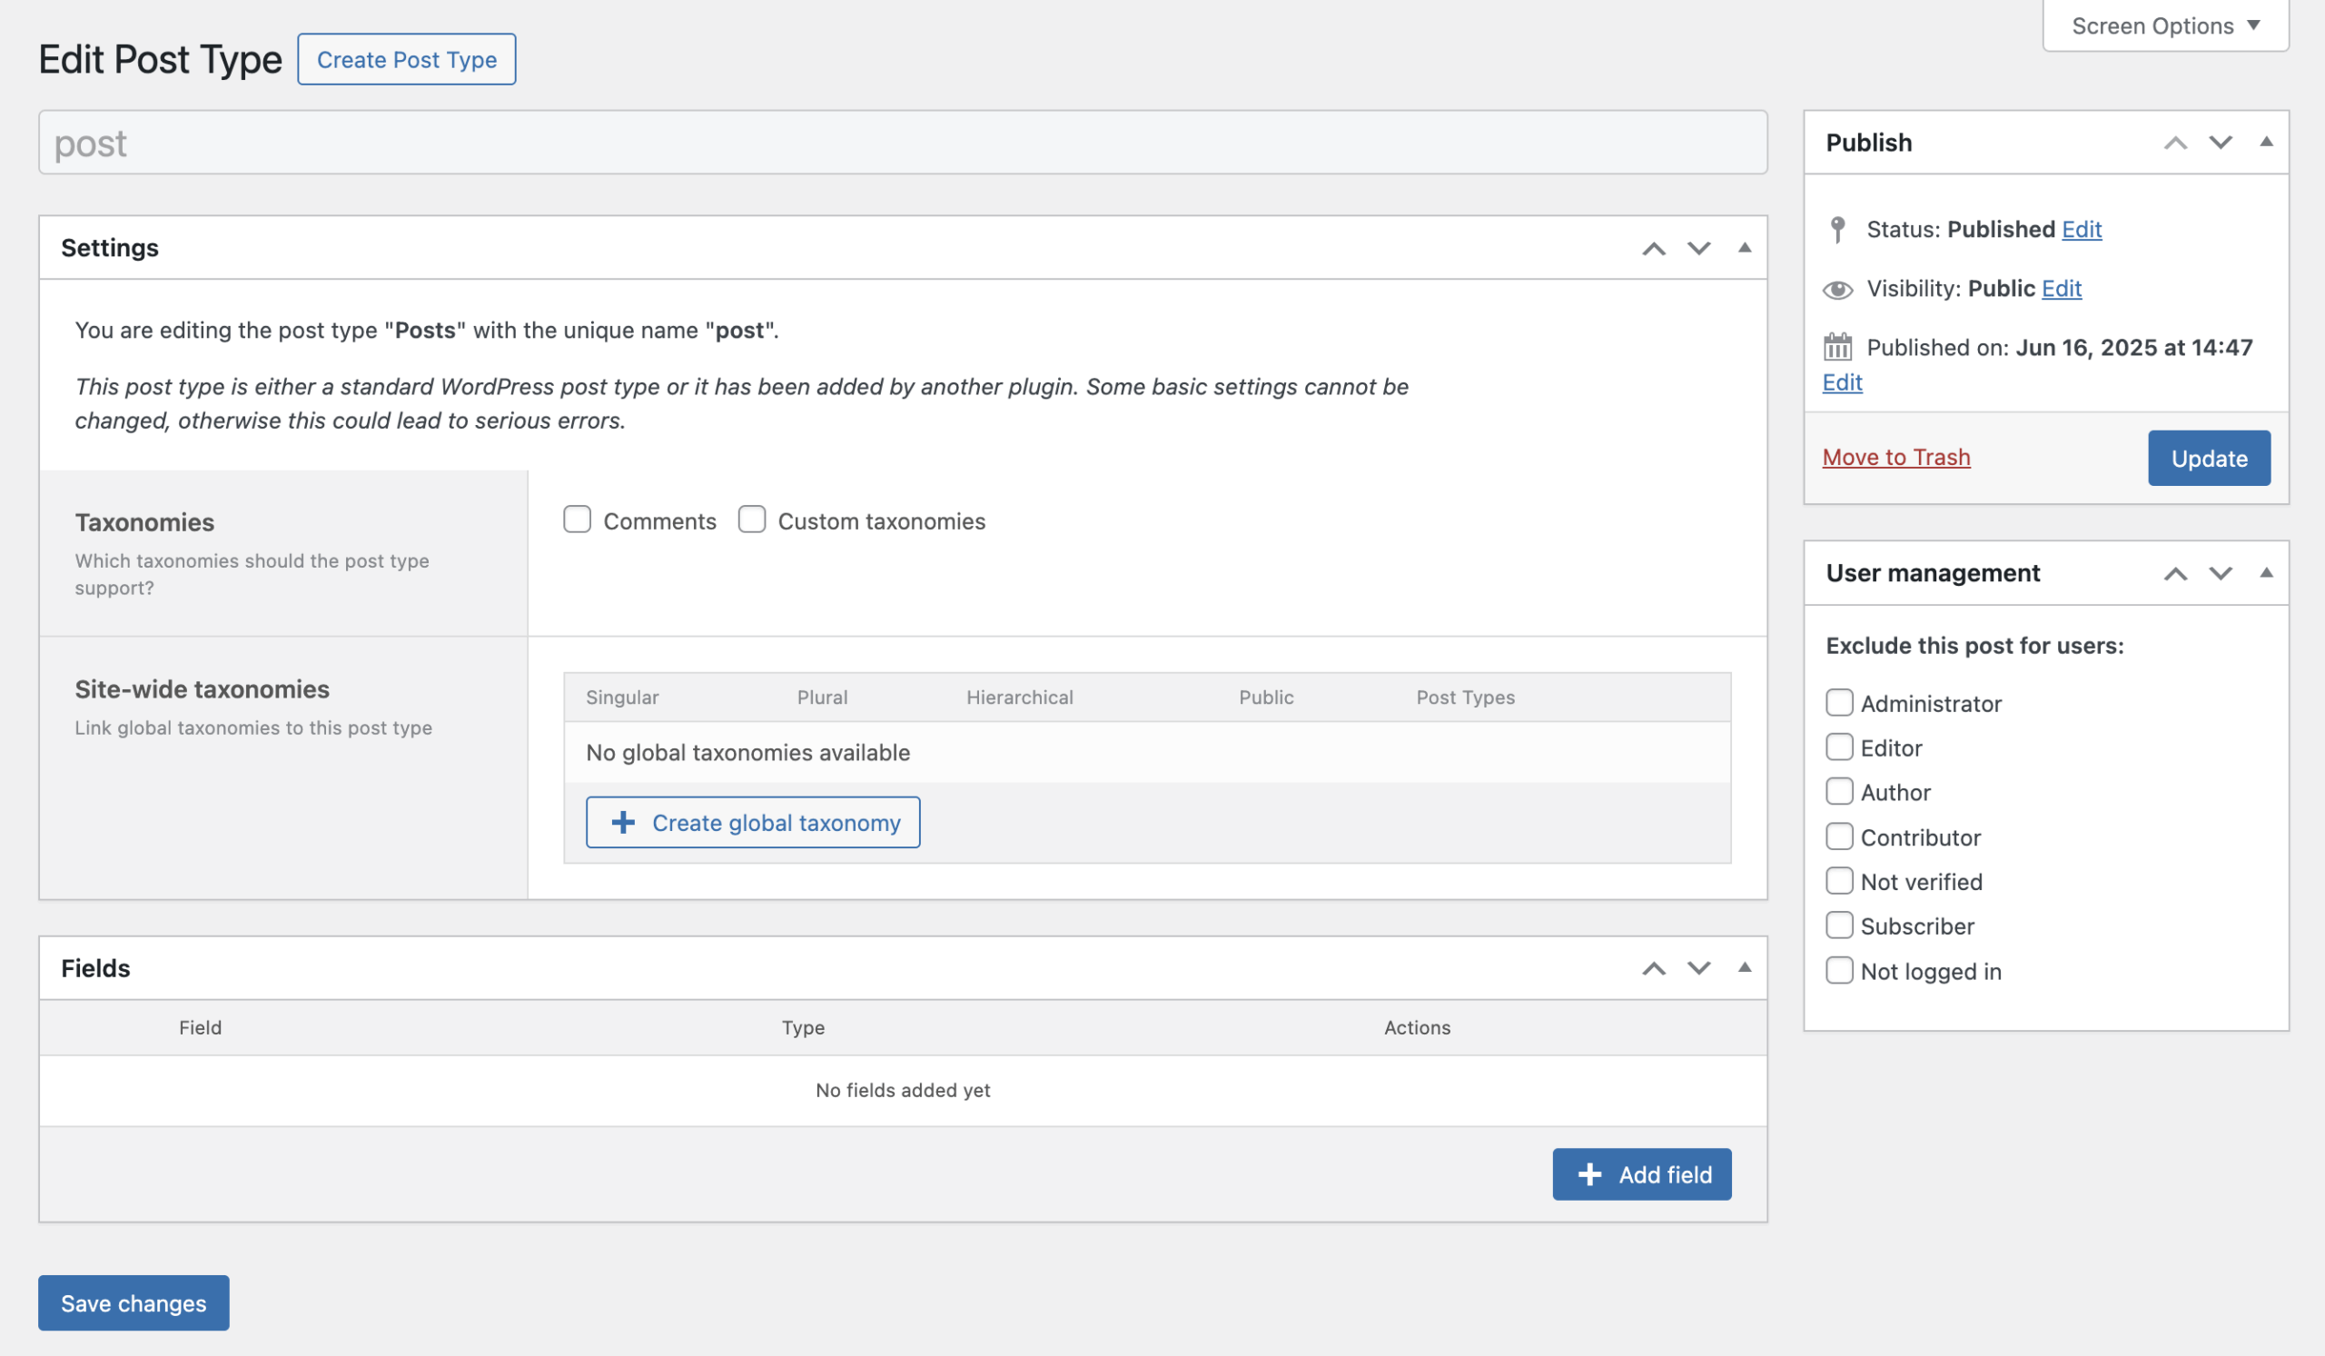Exclude this post for Not logged in users
This screenshot has width=2325, height=1356.
point(1840,970)
